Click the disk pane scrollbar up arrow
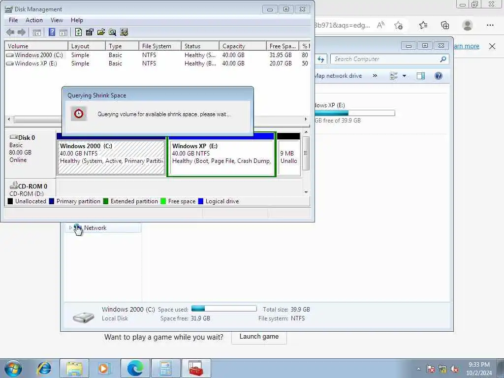 pyautogui.click(x=306, y=132)
